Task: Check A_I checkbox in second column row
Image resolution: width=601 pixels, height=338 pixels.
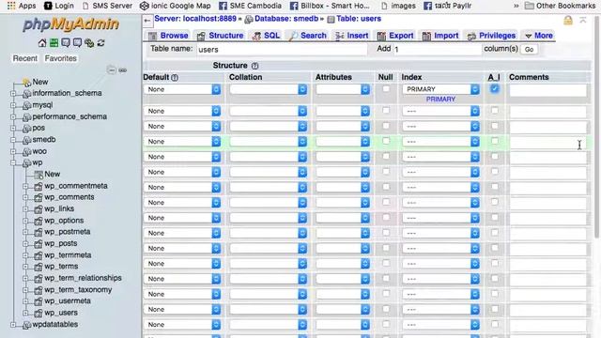Action: pos(495,111)
